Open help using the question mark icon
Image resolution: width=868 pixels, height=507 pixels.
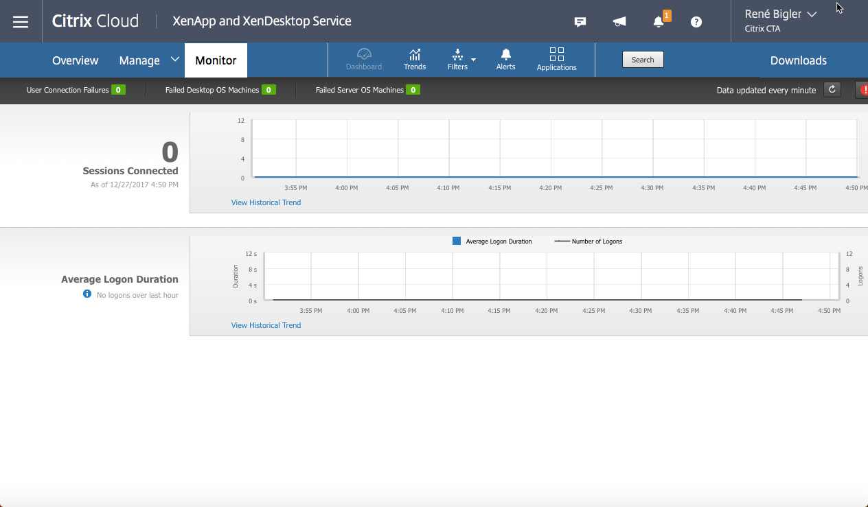pyautogui.click(x=696, y=21)
